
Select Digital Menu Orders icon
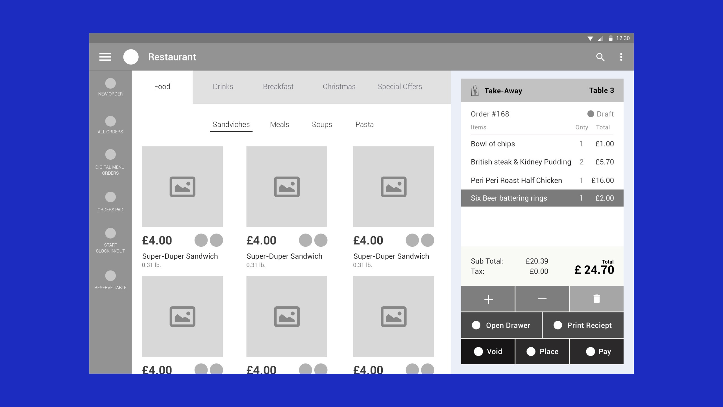(x=110, y=157)
